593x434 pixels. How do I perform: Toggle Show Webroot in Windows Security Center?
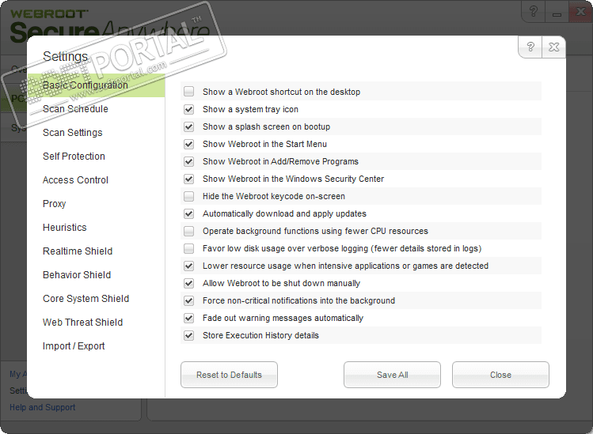click(188, 179)
